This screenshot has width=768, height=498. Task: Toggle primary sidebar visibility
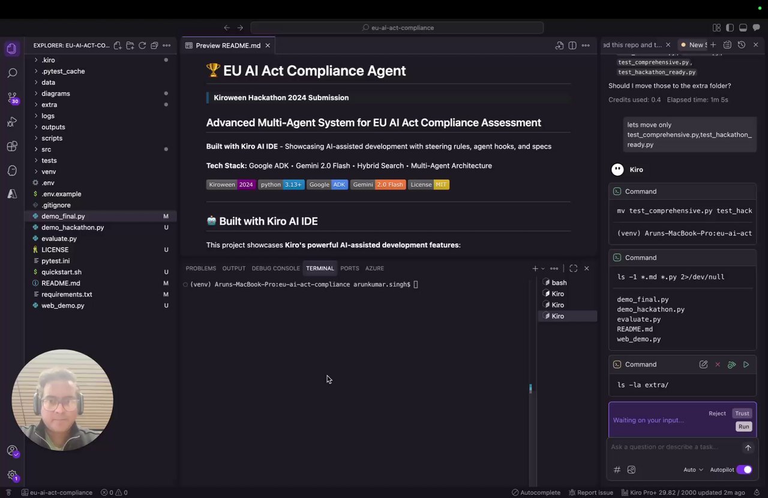click(730, 28)
